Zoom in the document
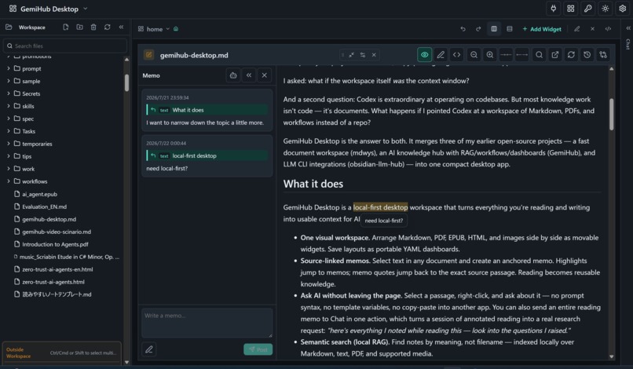The width and height of the screenshot is (633, 369). [x=490, y=55]
